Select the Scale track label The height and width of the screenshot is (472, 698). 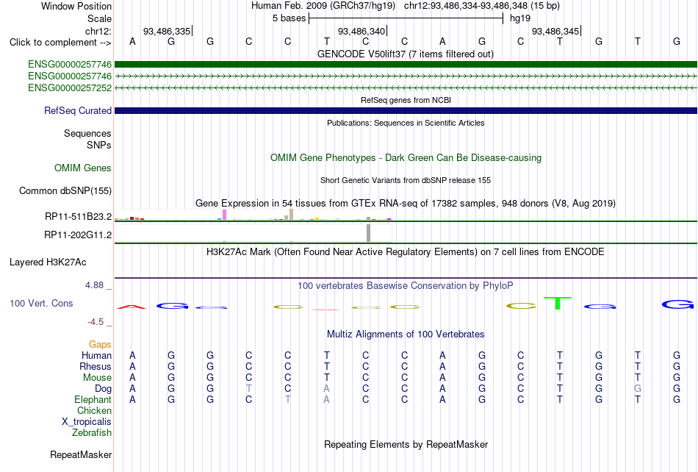[x=99, y=18]
